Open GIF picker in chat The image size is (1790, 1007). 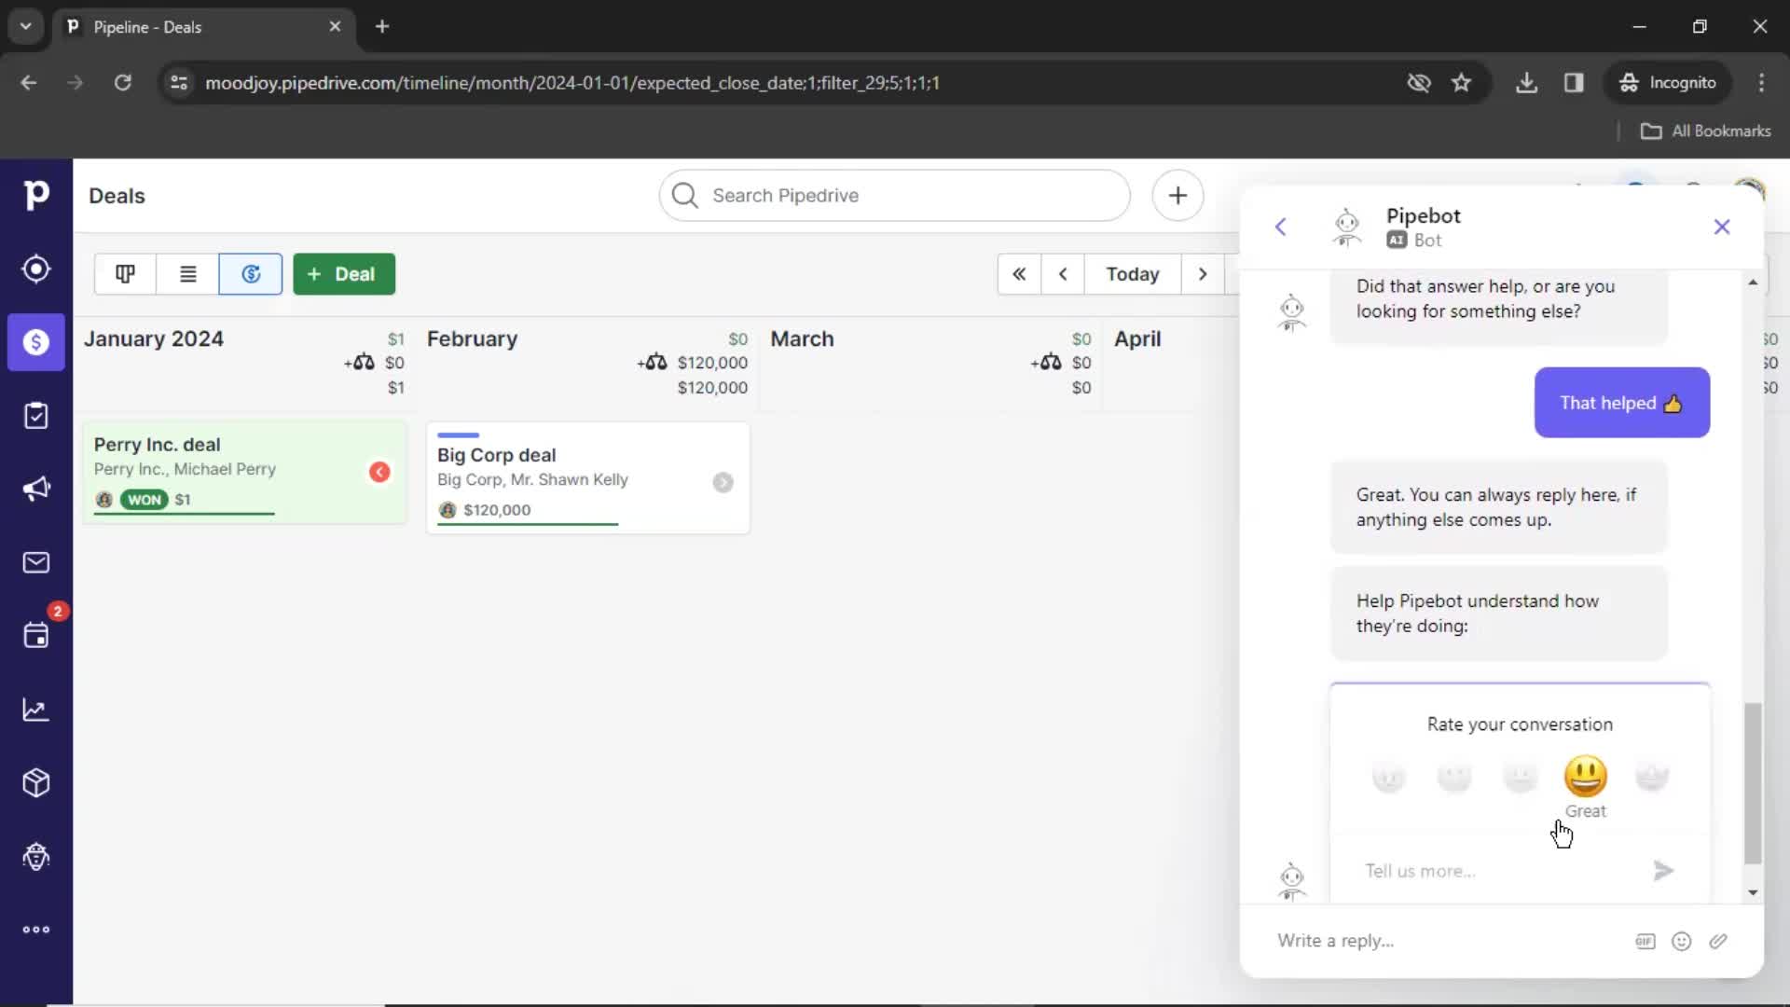(x=1645, y=942)
